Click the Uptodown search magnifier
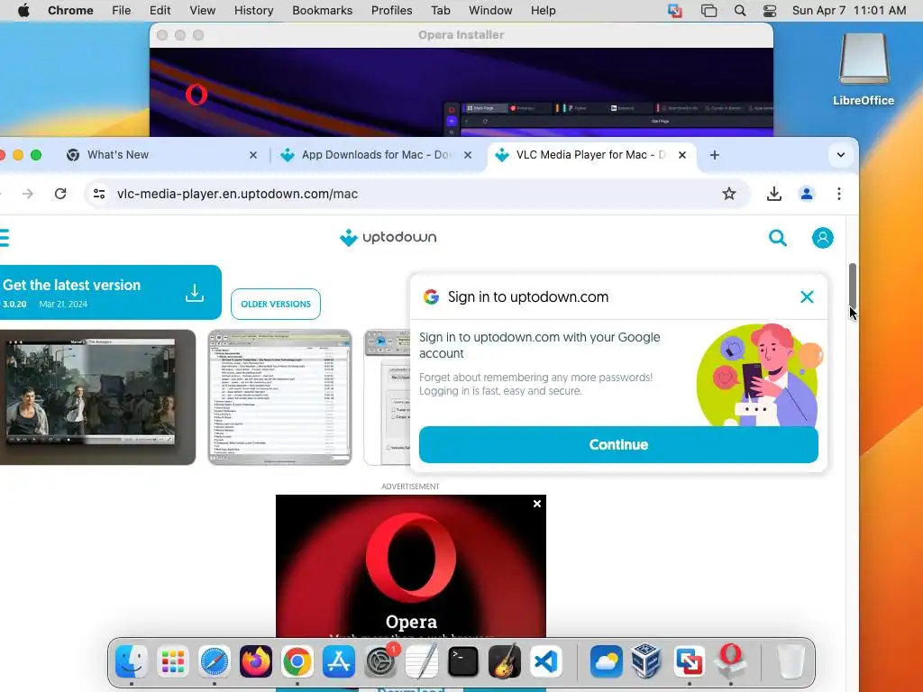The width and height of the screenshot is (923, 692). (778, 238)
